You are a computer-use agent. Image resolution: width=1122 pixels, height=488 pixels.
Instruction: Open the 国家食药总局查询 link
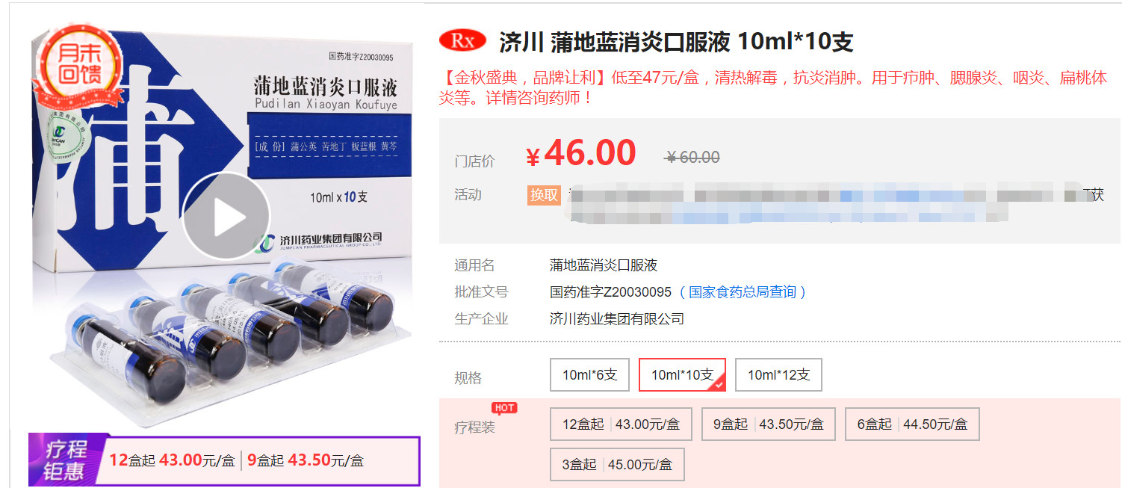[743, 292]
